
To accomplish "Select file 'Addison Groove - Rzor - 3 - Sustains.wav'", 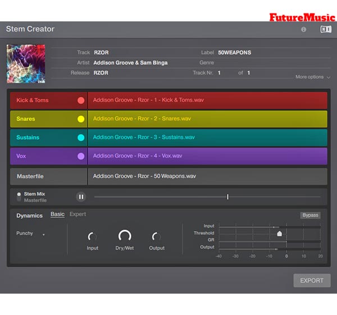I will coord(207,137).
